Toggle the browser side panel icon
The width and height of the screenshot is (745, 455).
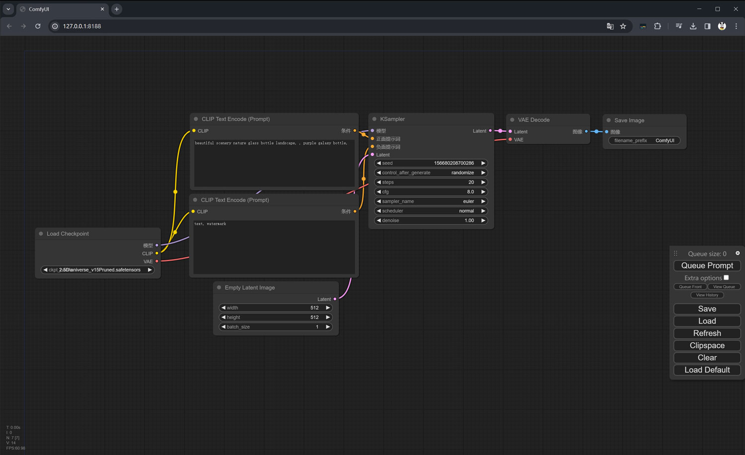click(707, 26)
